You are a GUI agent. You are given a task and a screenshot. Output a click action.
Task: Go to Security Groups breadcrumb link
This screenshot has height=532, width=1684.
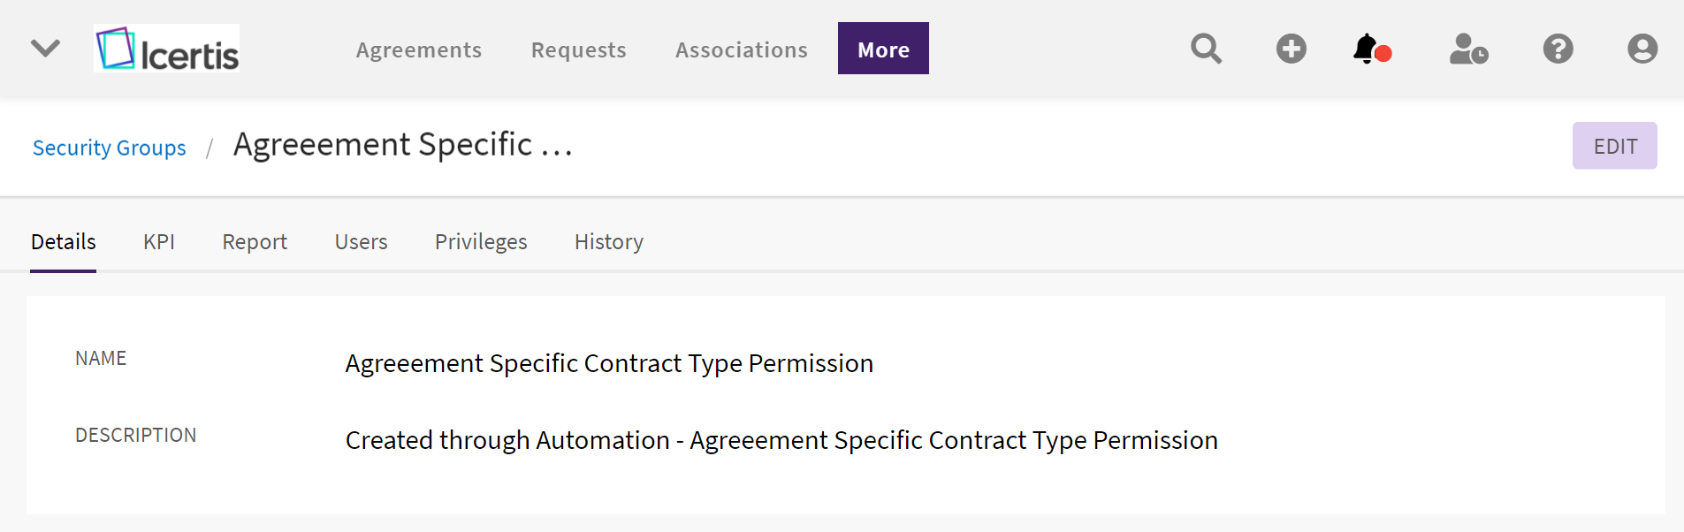(x=110, y=148)
